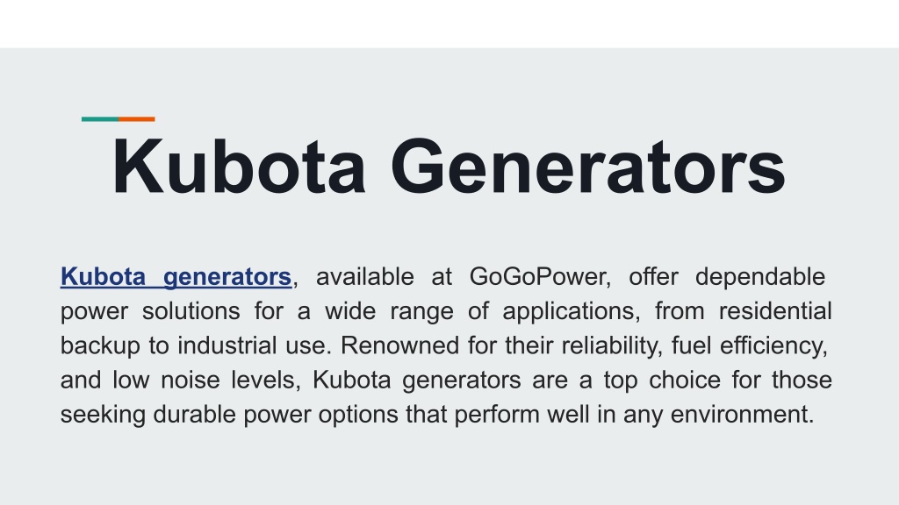Open the underlined blue Kubota generators hyperlink

pyautogui.click(x=176, y=277)
